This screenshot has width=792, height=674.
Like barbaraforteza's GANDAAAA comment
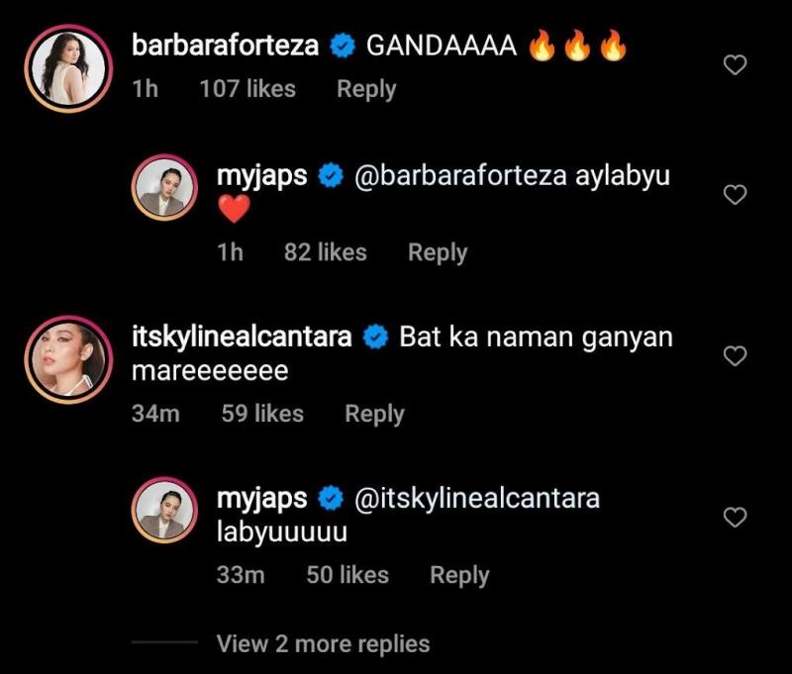(x=735, y=65)
